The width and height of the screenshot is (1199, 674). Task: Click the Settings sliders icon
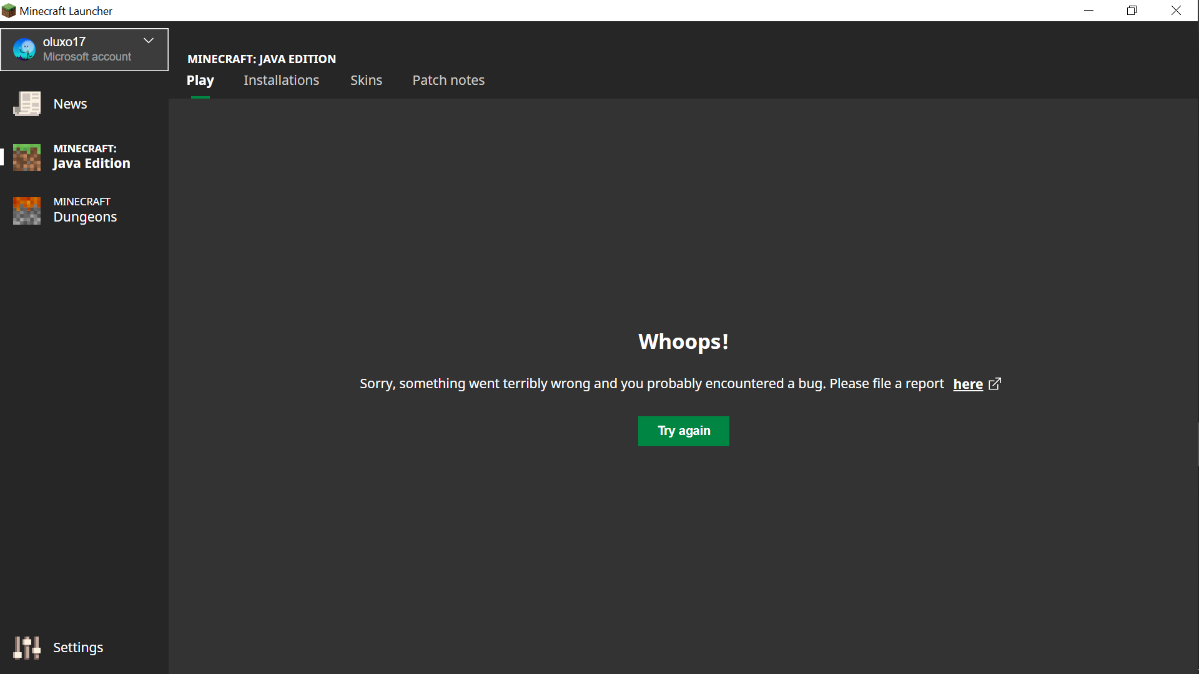[x=27, y=648]
